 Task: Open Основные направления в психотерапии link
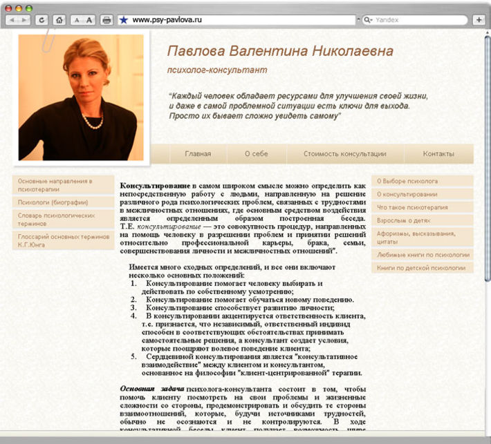[63, 185]
